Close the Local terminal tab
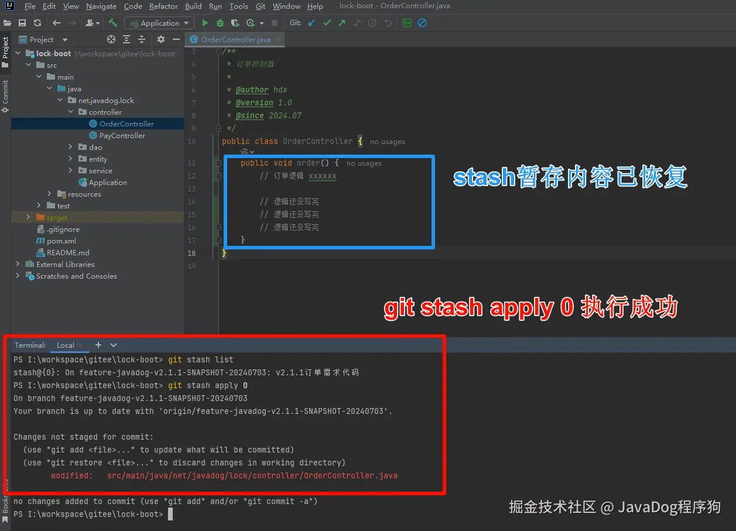This screenshot has height=531, width=736. click(81, 345)
